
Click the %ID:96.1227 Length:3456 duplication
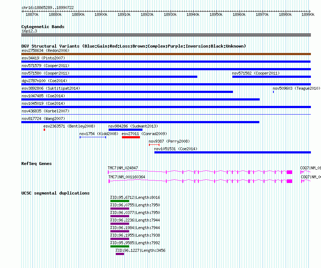140,250
